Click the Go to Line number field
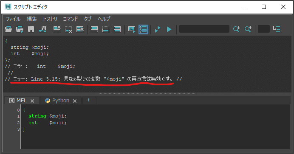Viewport: 294px width, 154px height. [x=264, y=29]
